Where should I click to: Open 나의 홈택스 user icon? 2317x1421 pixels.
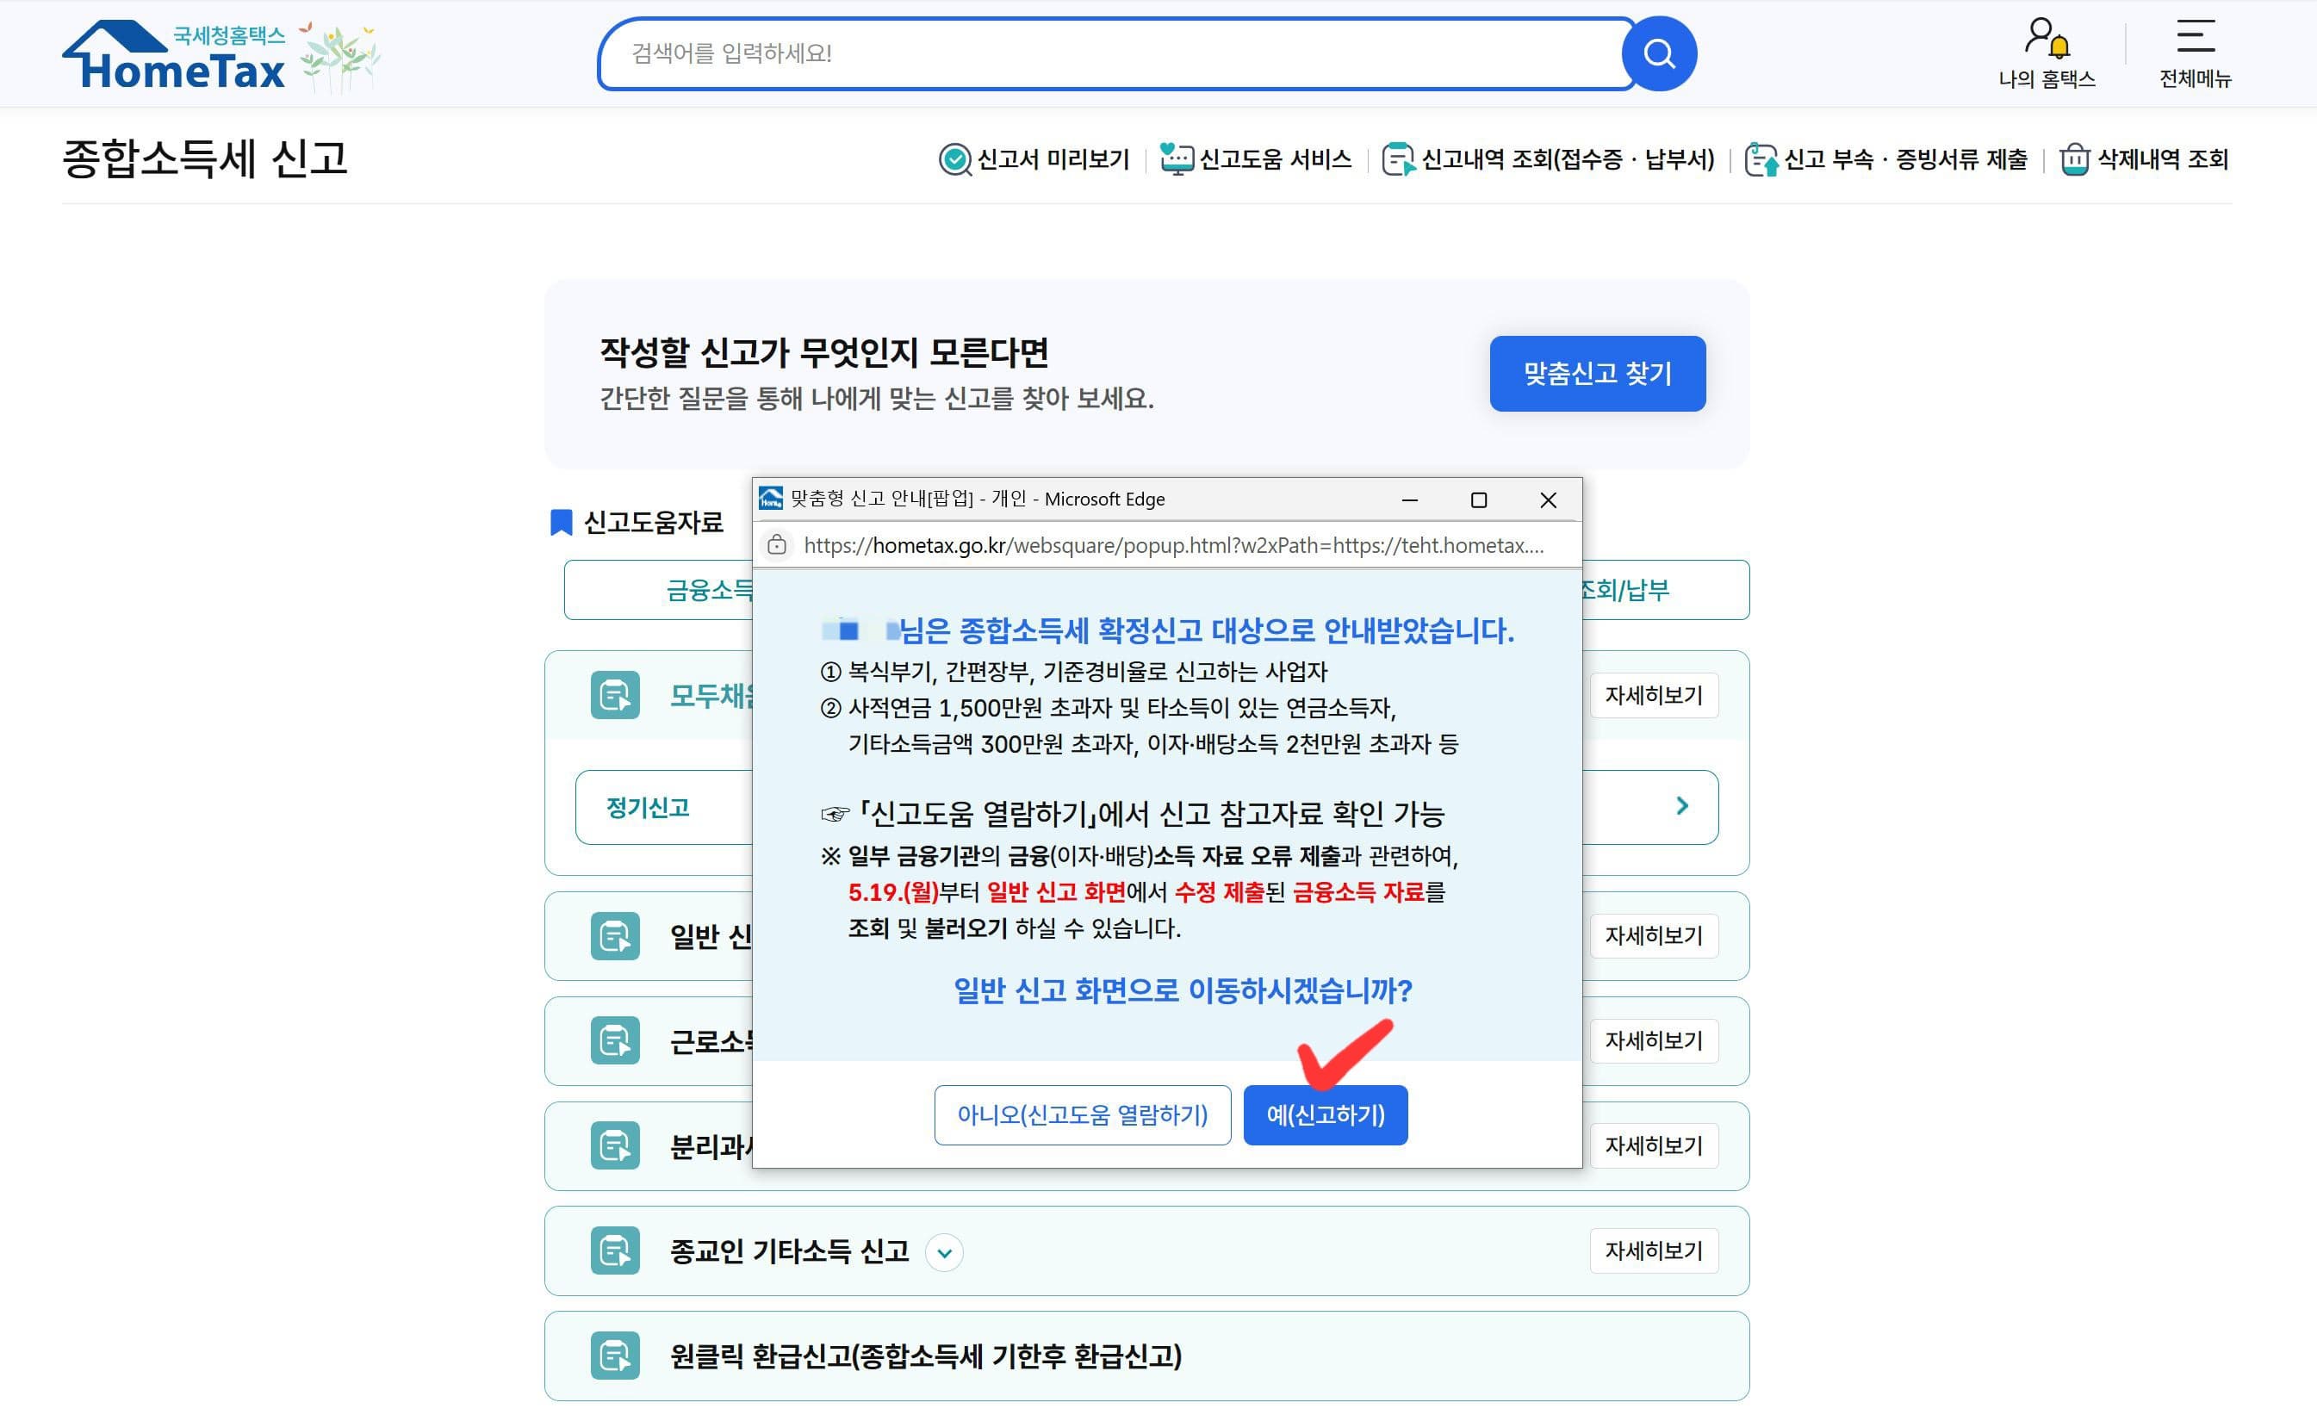tap(2047, 40)
